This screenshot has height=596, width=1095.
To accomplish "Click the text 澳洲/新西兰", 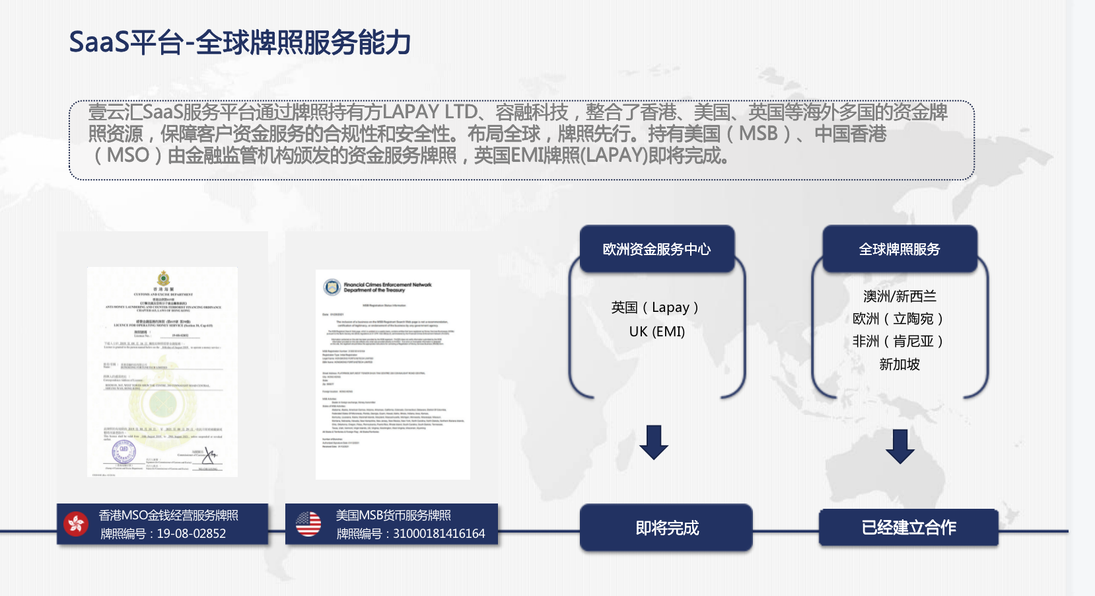I will click(900, 296).
